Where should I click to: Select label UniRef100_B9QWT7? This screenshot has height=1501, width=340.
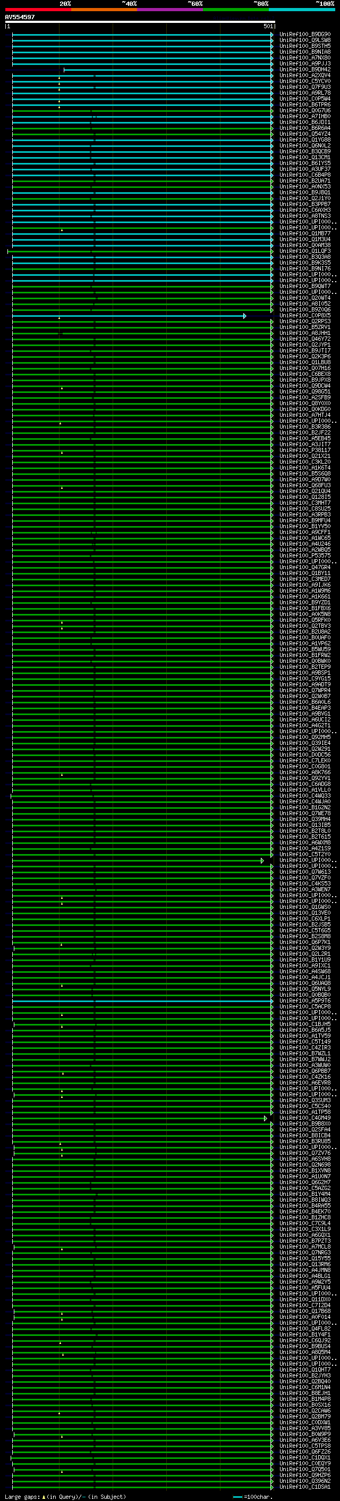coord(305,286)
